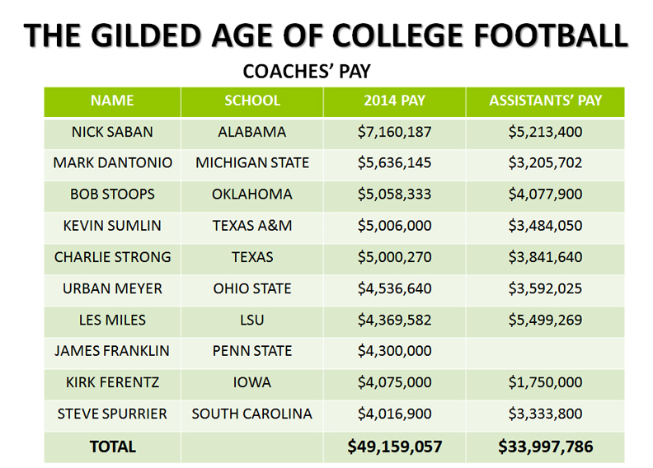Select total assistants' pay $33,997,786
This screenshot has width=653, height=468.
(x=545, y=447)
